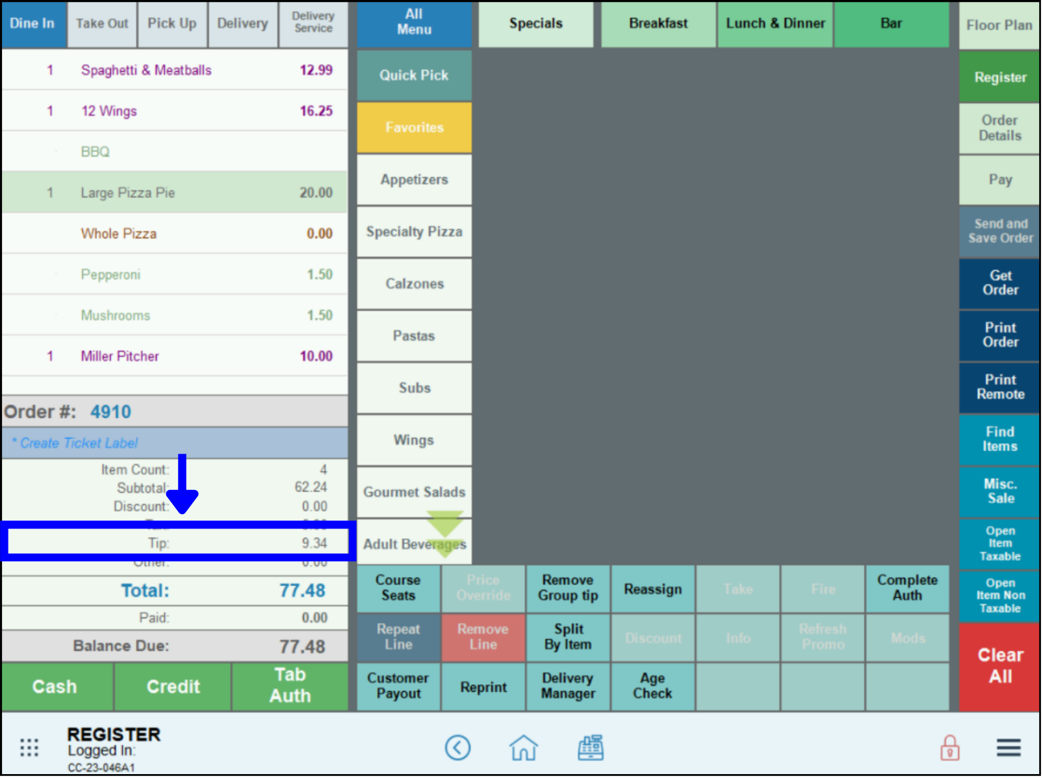Image resolution: width=1043 pixels, height=778 pixels.
Task: Click the Get Order button
Action: (999, 283)
